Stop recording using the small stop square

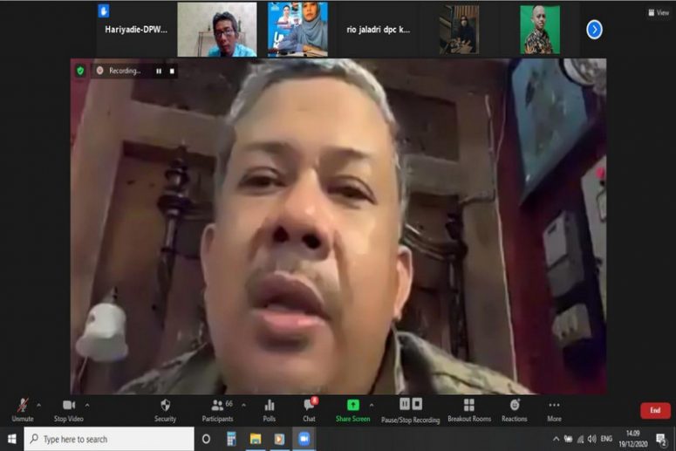coord(172,71)
